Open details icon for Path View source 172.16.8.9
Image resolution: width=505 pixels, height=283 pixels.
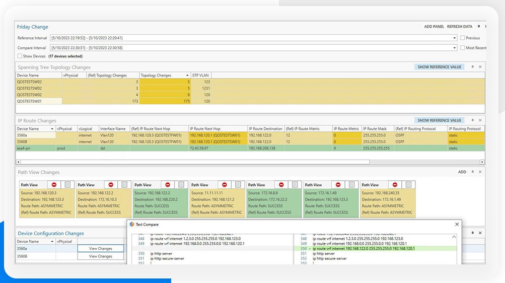click(295, 184)
